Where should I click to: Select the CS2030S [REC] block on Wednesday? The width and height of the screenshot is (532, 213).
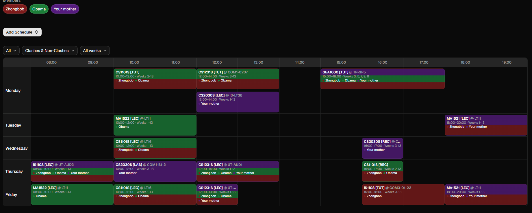[x=383, y=148]
